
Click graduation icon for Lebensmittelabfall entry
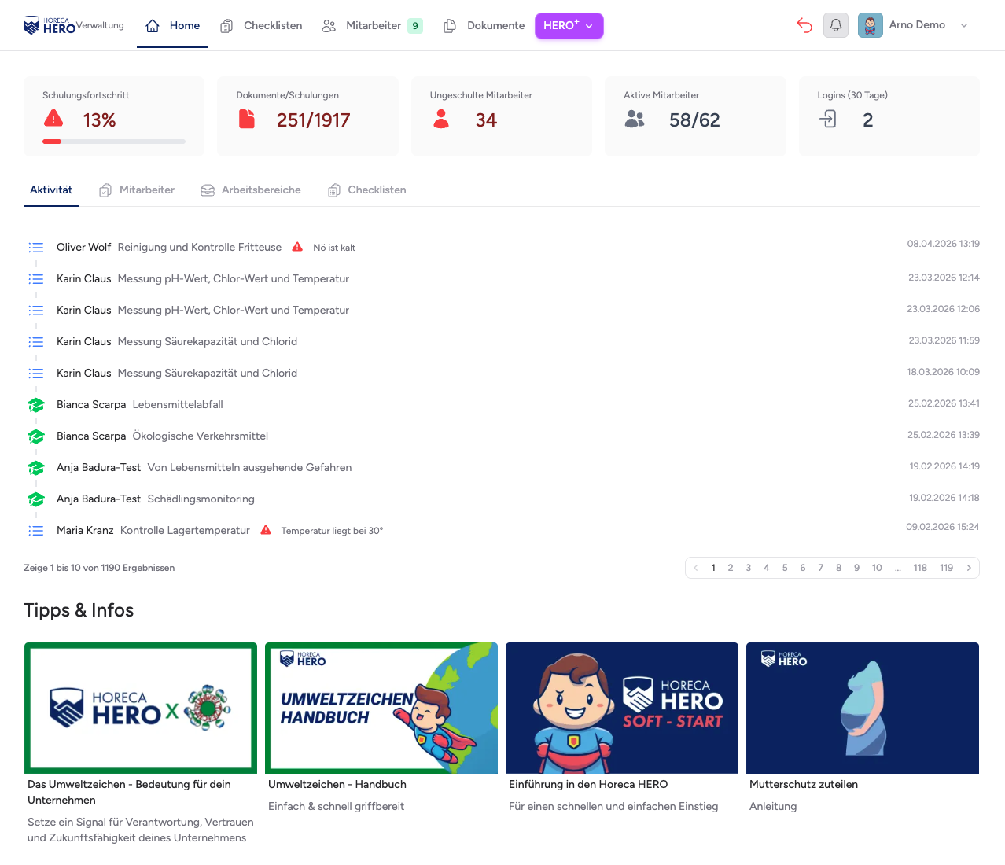tap(36, 405)
